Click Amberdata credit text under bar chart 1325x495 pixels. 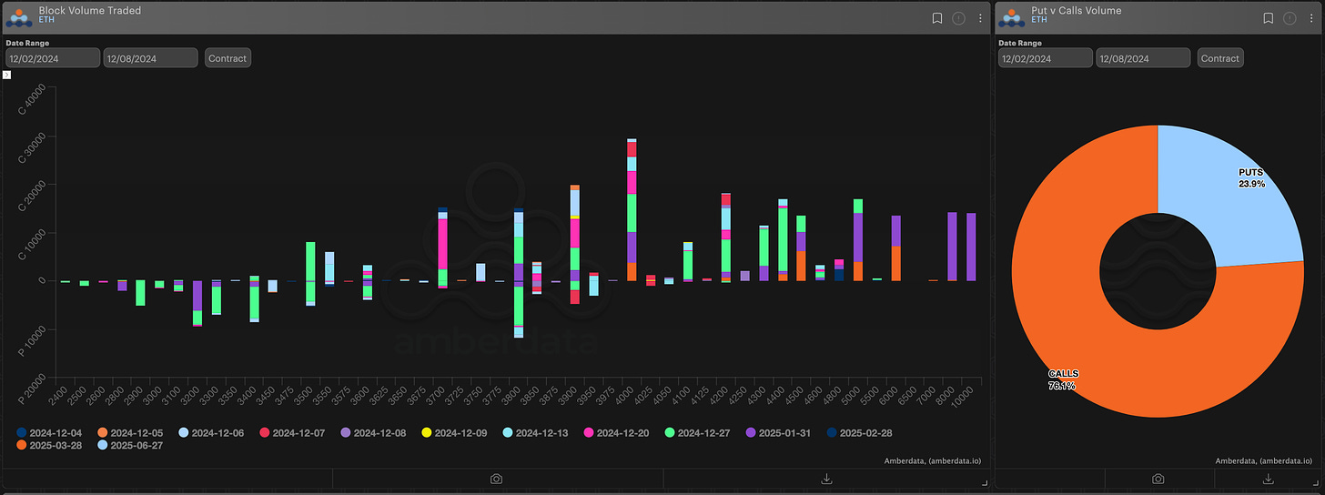pos(932,461)
